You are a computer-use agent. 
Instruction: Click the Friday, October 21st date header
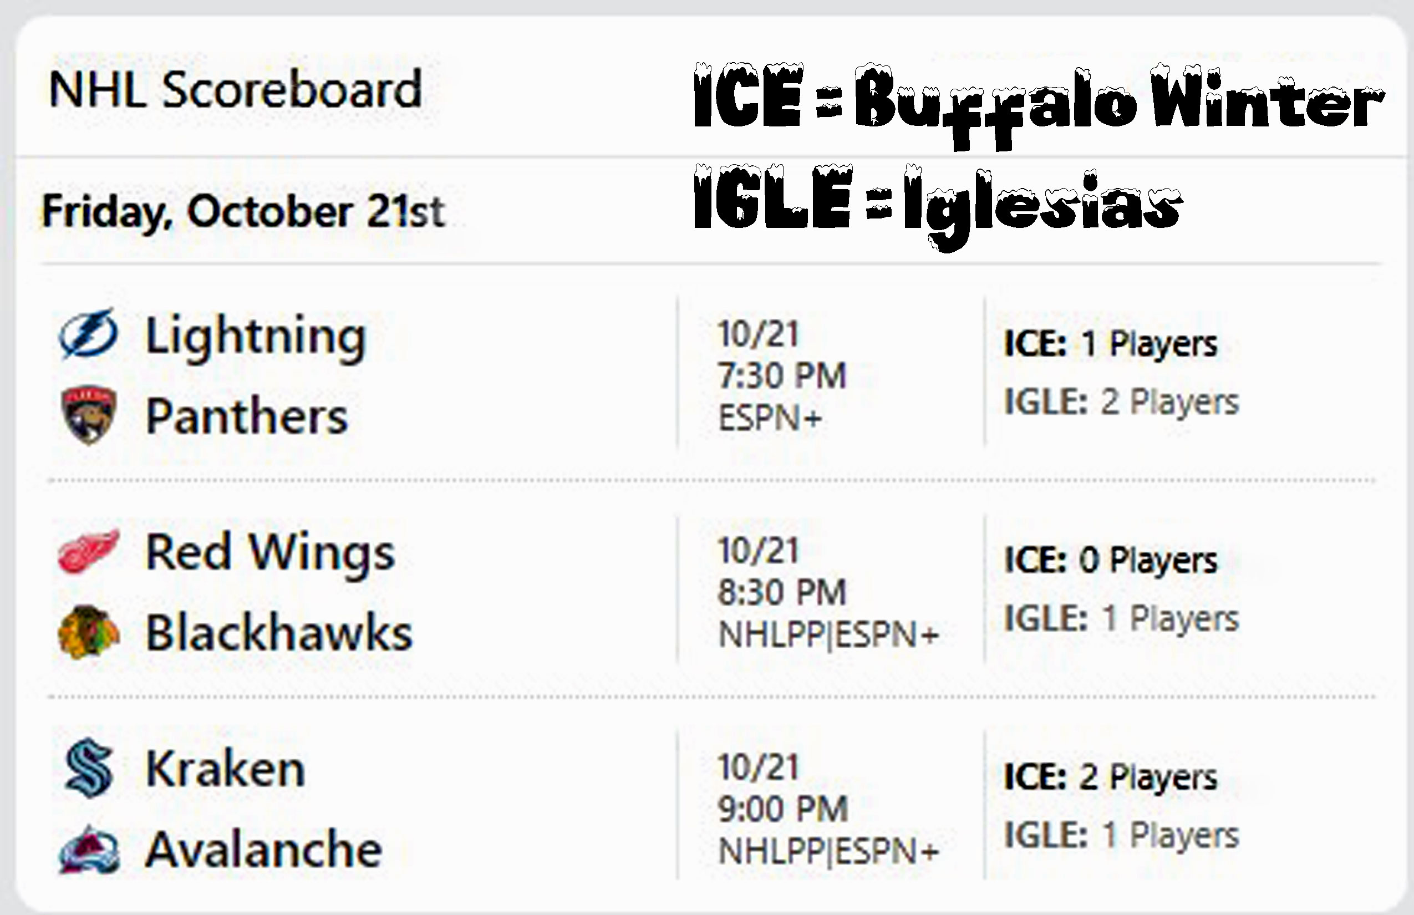[x=243, y=211]
